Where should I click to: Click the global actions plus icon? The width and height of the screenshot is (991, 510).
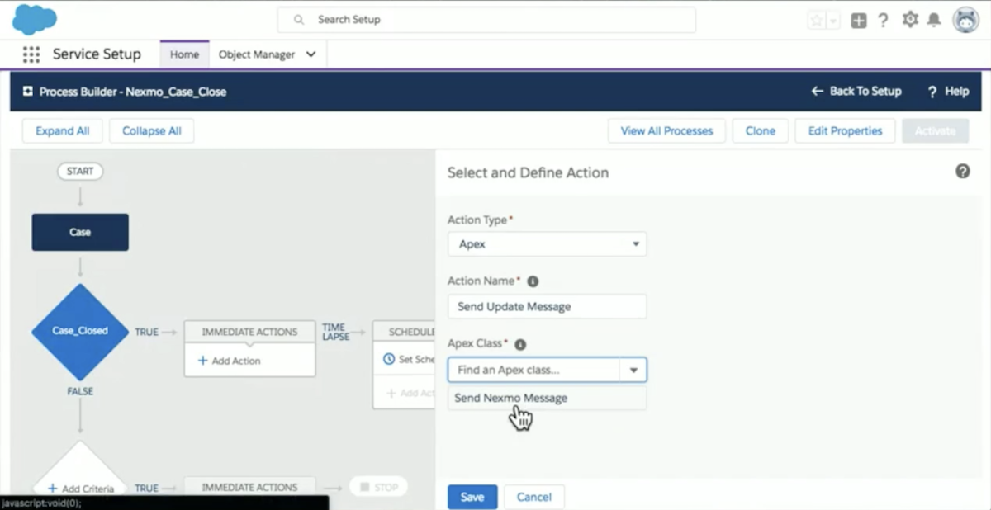(x=859, y=21)
